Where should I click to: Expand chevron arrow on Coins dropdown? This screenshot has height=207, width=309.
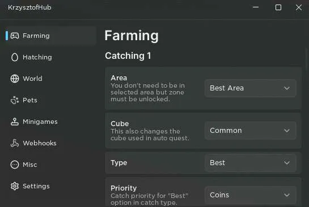(287, 195)
